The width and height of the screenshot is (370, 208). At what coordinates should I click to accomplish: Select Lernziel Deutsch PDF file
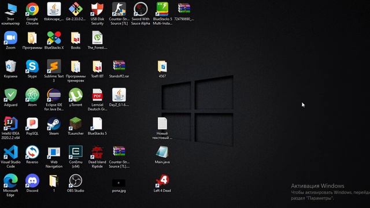[x=97, y=95]
